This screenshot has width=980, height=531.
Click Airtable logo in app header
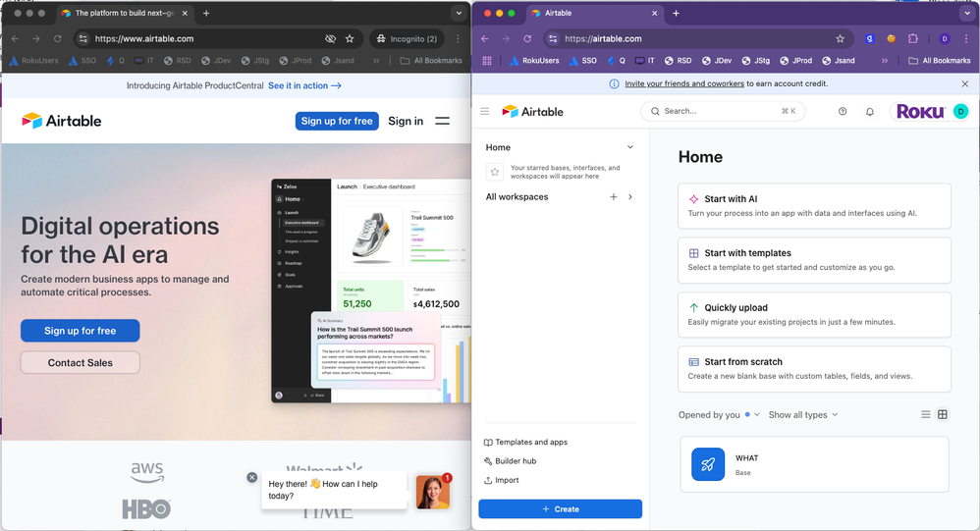coord(532,111)
